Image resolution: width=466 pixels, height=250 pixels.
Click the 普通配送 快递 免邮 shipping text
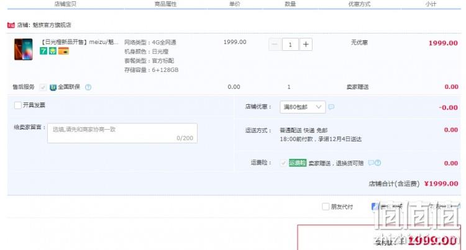click(x=304, y=130)
